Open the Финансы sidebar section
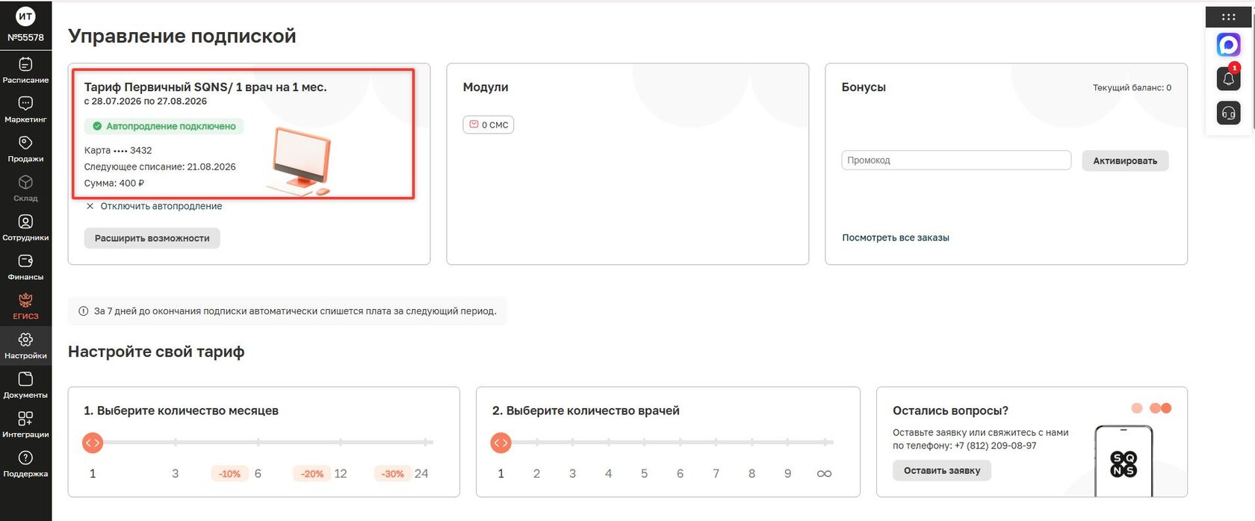 coord(25,267)
